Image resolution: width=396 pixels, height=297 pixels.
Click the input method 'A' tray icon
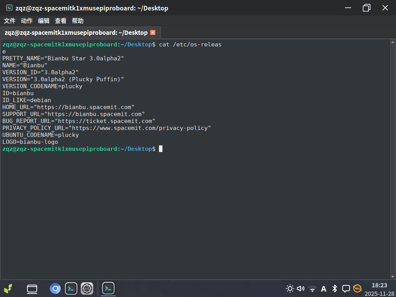pyautogui.click(x=324, y=288)
